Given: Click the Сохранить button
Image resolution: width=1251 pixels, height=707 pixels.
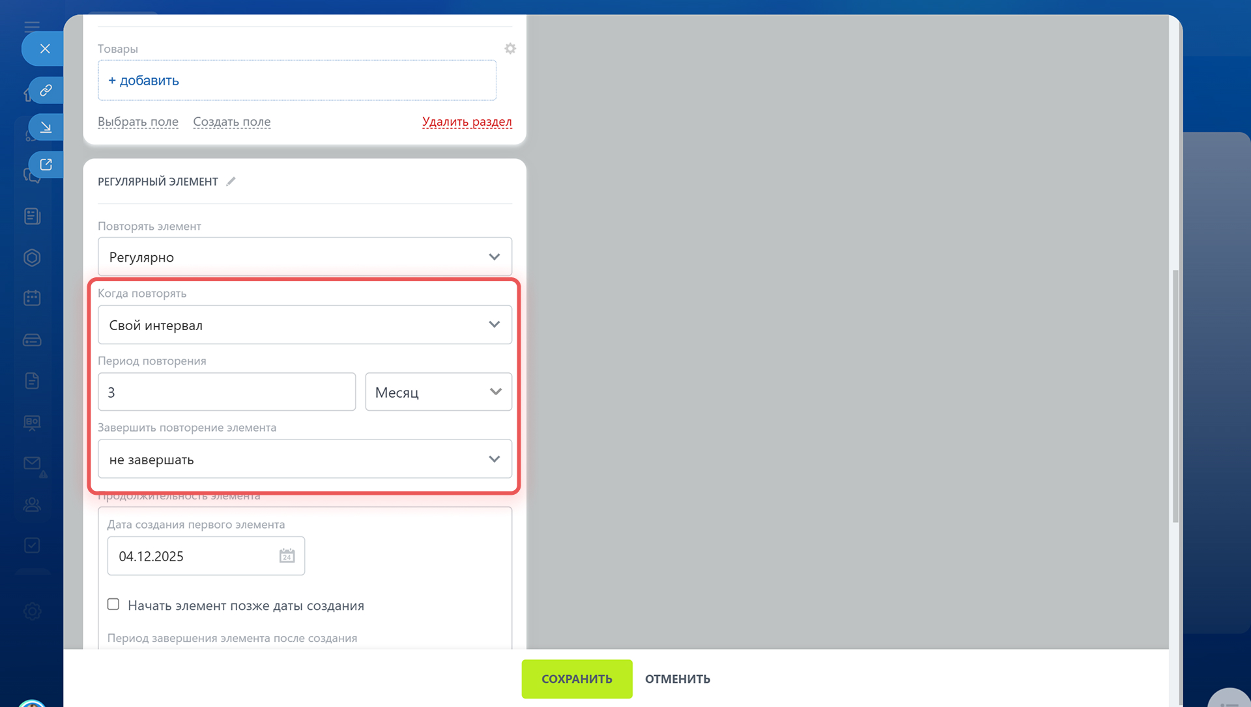Looking at the screenshot, I should coord(577,679).
